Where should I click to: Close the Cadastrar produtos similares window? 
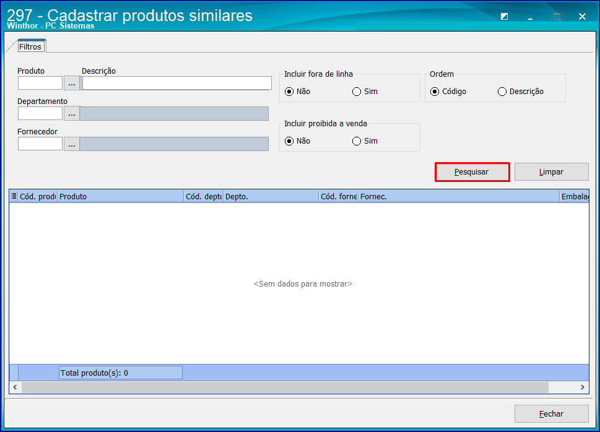(x=582, y=17)
